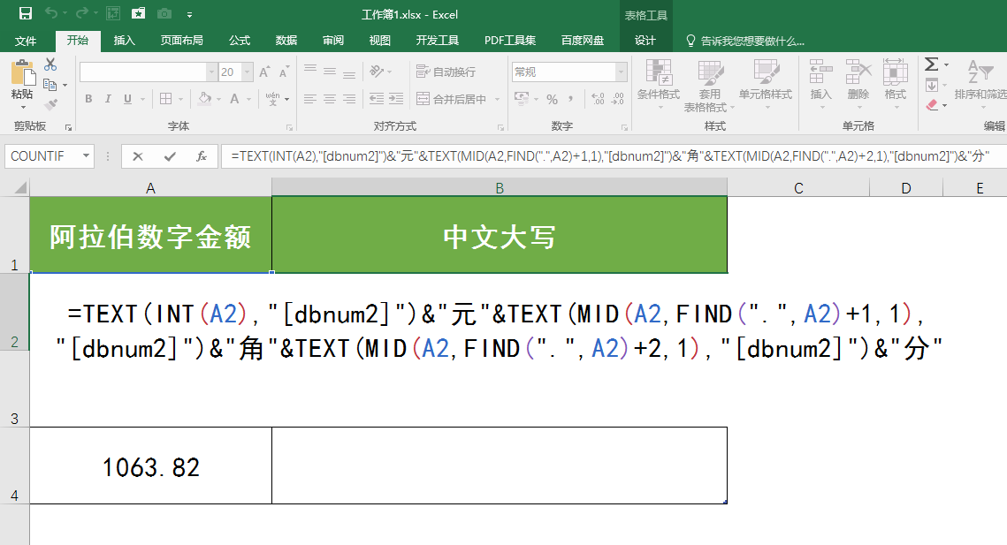Click the Comma Style icon

pos(571,99)
